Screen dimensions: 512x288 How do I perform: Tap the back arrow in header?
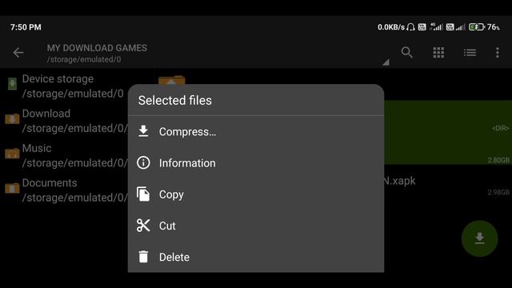(18, 53)
